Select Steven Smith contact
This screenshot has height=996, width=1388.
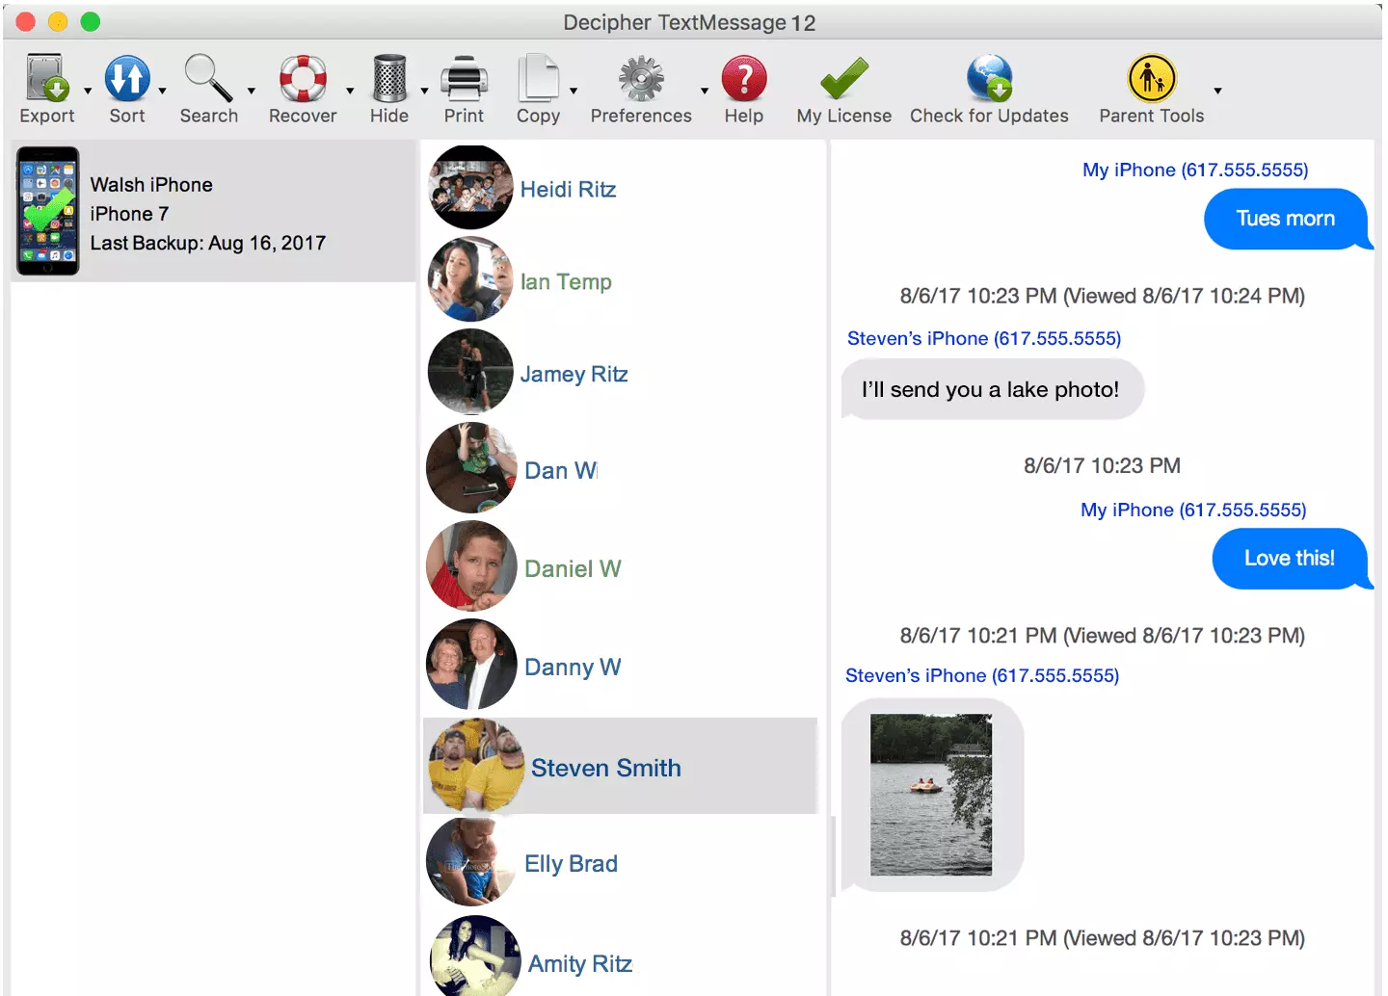621,766
